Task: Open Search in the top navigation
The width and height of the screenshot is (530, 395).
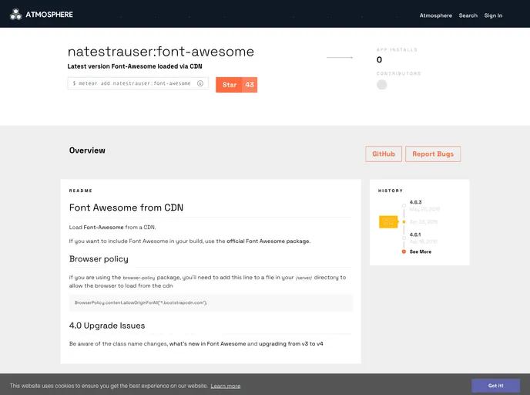Action: pyautogui.click(x=468, y=15)
